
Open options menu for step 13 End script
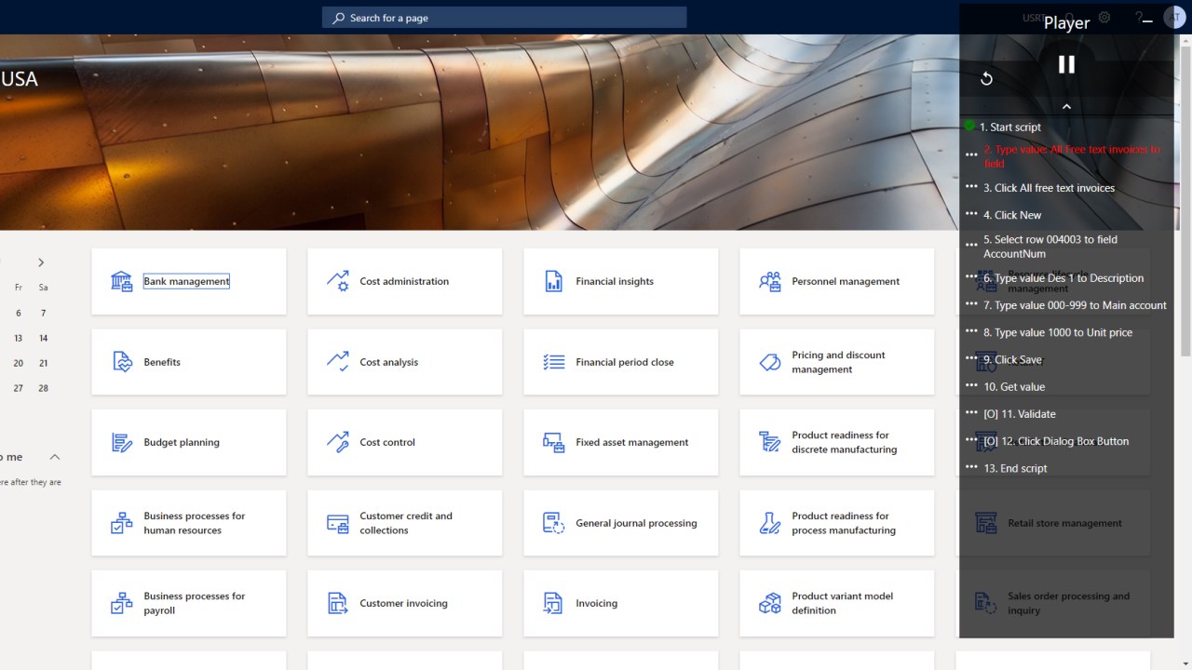click(971, 467)
